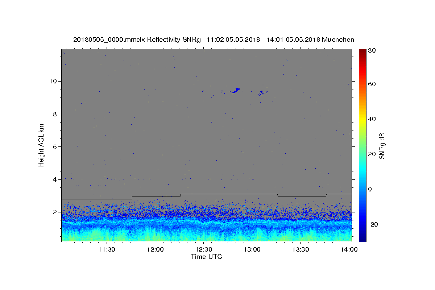This screenshot has height=290, width=435.
Task: Click the blue cloud echo near 9.5 km
Action: 236,91
